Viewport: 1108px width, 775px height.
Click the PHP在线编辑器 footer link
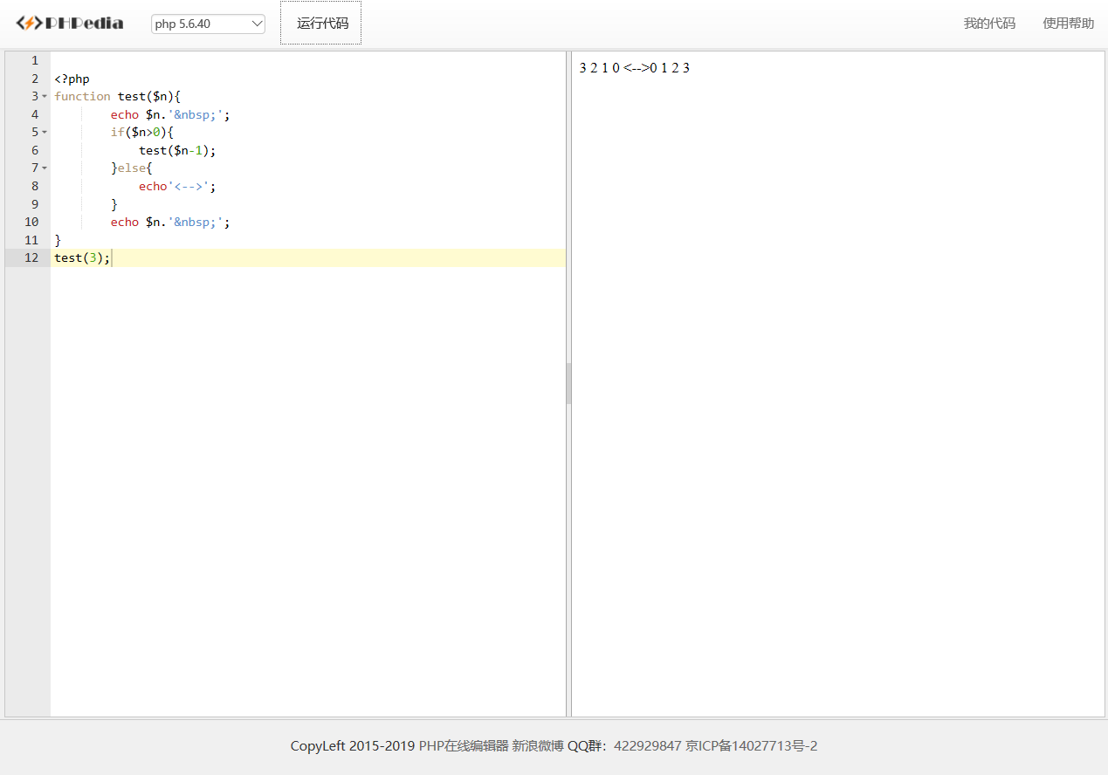pyautogui.click(x=464, y=746)
